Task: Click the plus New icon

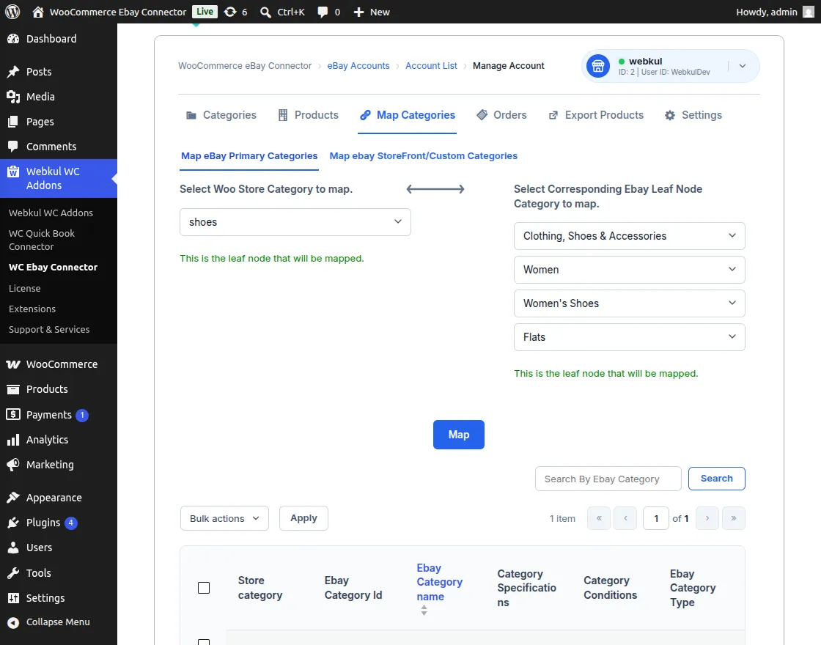Action: point(358,12)
